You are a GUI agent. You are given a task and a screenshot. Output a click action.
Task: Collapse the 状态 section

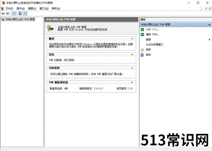(132, 55)
